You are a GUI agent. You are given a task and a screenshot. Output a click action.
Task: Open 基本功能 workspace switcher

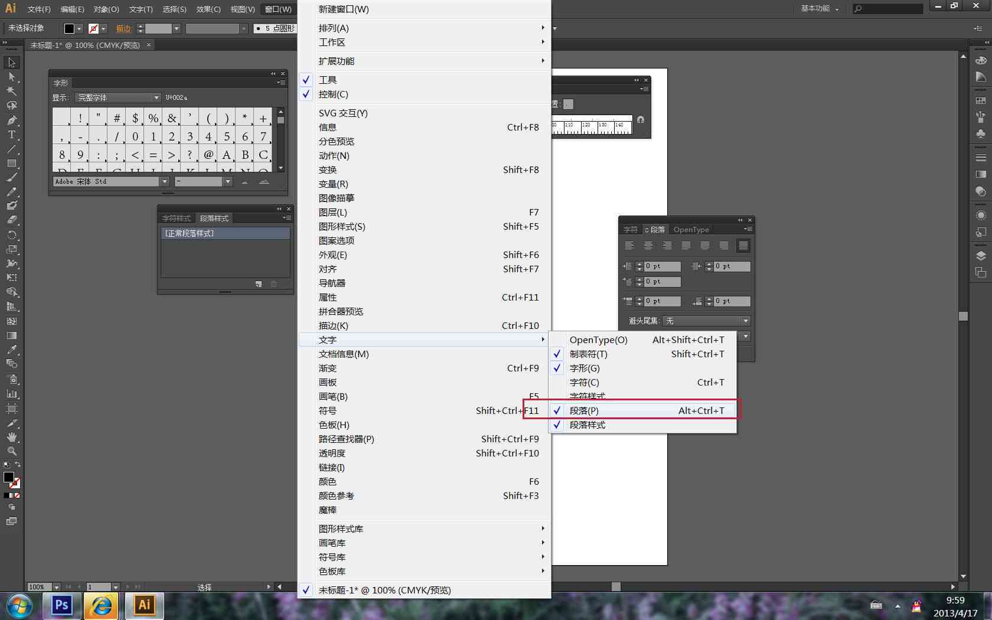(820, 8)
